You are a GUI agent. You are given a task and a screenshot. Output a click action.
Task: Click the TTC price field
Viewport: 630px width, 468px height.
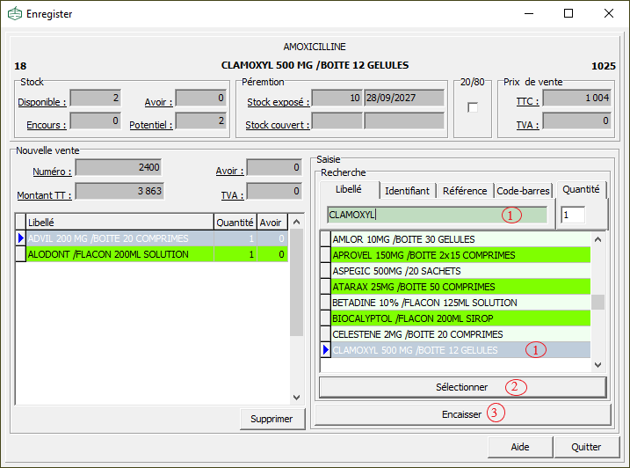pyautogui.click(x=577, y=99)
